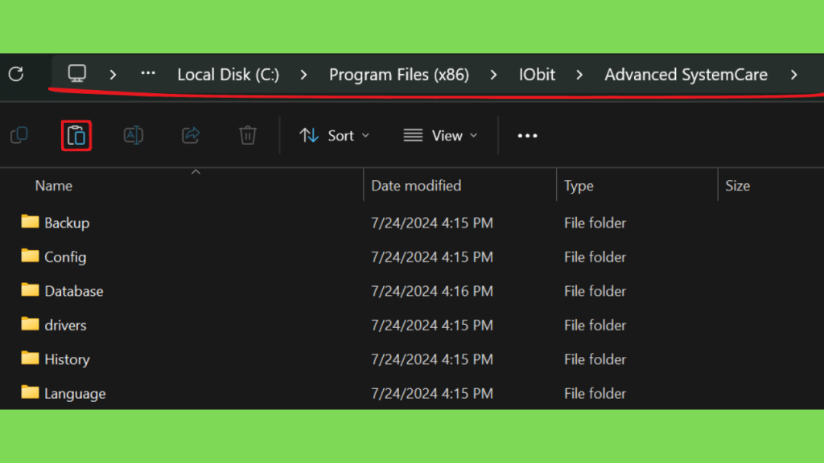Expand chevron after Program Files (x86)
The image size is (824, 463).
(493, 75)
